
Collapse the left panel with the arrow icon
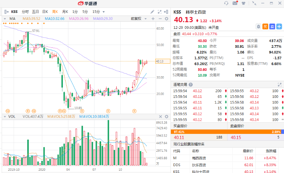pos(6,12)
